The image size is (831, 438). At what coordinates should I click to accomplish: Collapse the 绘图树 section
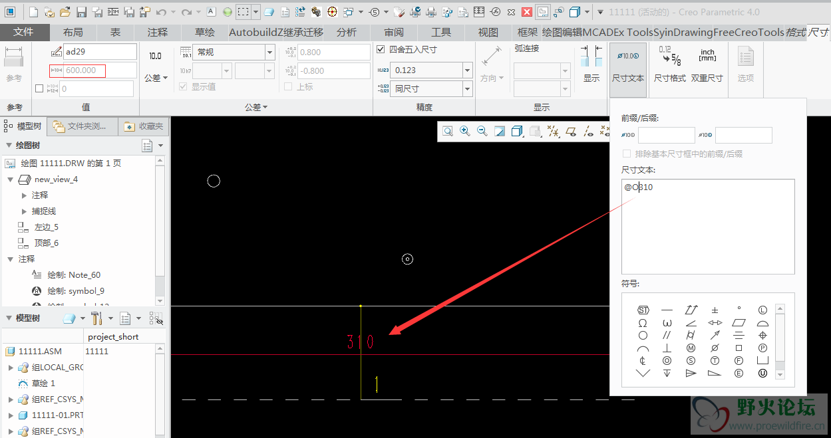[9, 145]
